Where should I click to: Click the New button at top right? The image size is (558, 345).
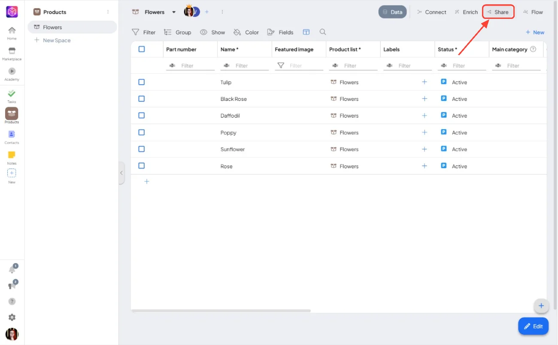point(535,32)
